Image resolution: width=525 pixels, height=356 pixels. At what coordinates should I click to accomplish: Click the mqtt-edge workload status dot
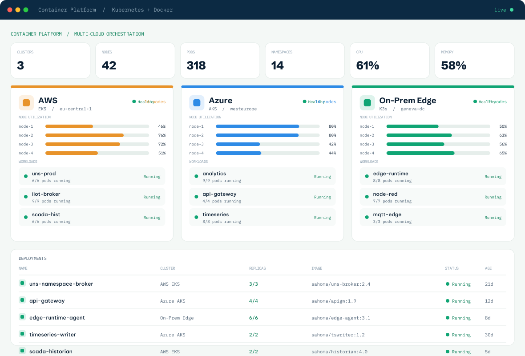(367, 217)
